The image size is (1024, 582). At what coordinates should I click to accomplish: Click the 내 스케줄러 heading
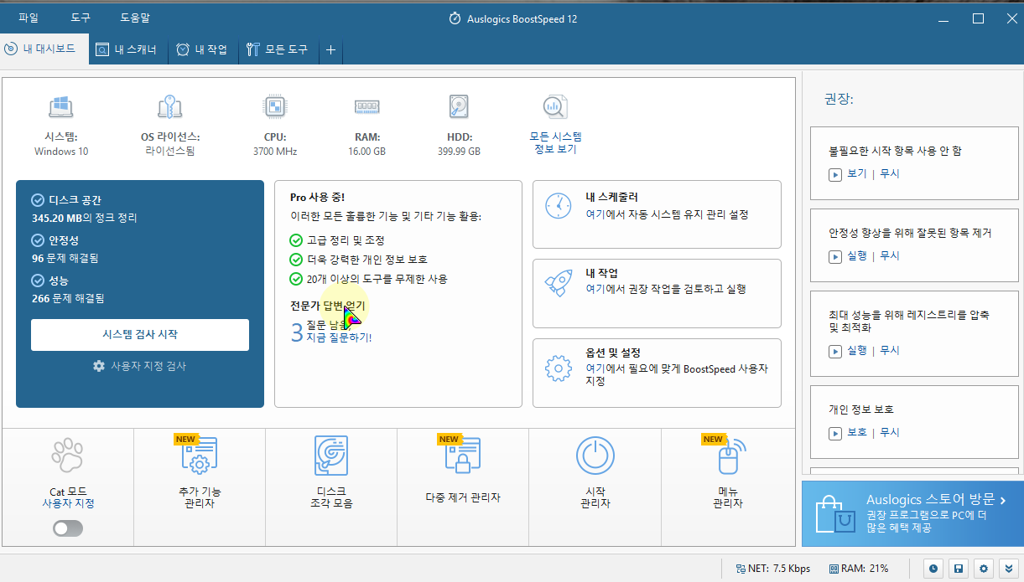click(614, 198)
